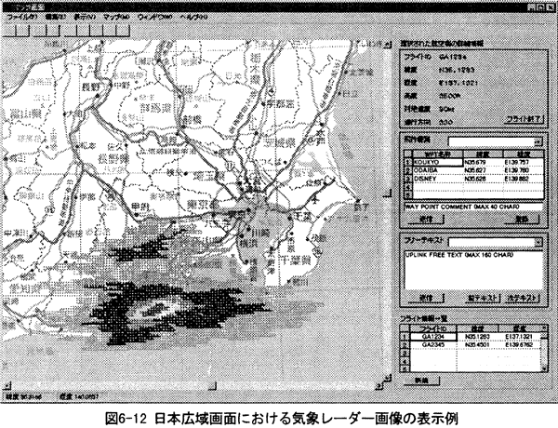Open the ヘルプ(H) menu
This screenshot has height=428, width=558.
click(194, 17)
